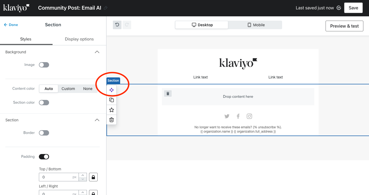Disable the Padding toggle
The height and width of the screenshot is (195, 369).
pyautogui.click(x=44, y=157)
